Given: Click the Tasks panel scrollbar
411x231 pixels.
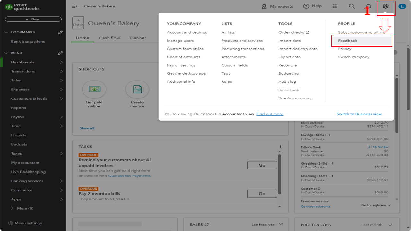Looking at the screenshot, I should 279,174.
